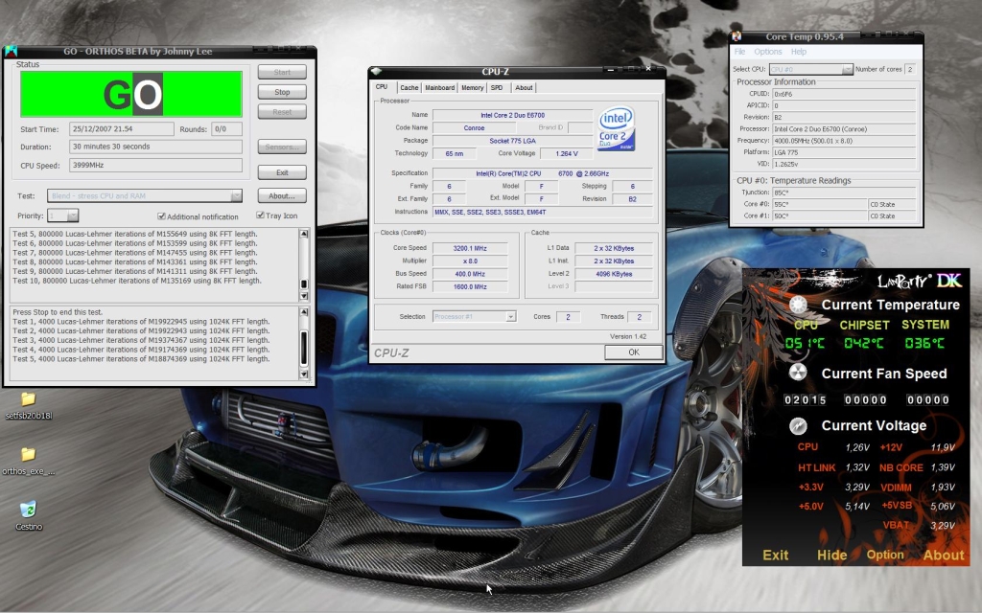Select the CPU tab in CPU-Z

click(382, 87)
